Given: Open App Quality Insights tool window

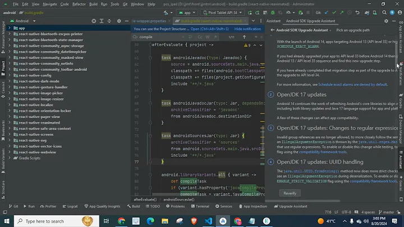Looking at the screenshot, I should pyautogui.click(x=102, y=206).
